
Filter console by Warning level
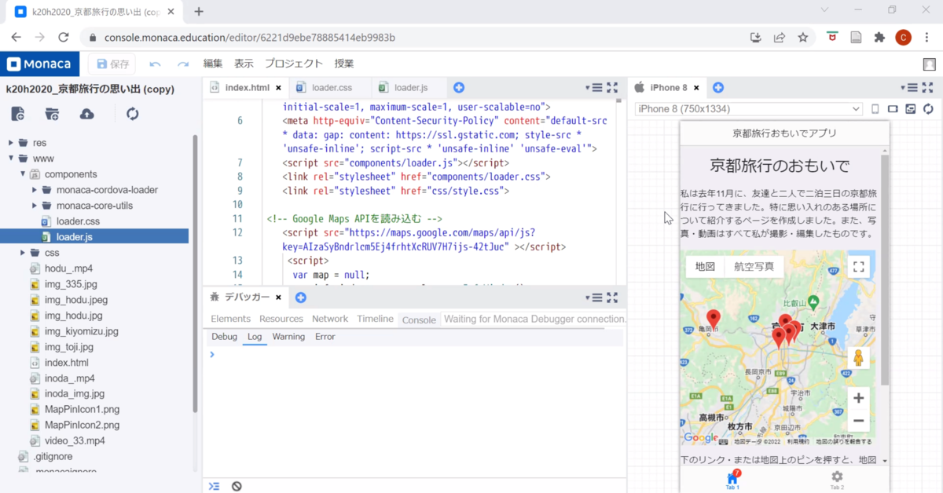(x=288, y=337)
